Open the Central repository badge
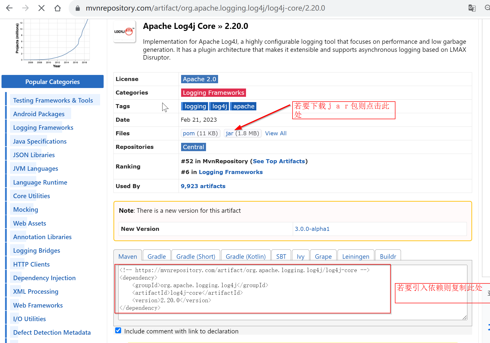The height and width of the screenshot is (343, 490). (193, 147)
